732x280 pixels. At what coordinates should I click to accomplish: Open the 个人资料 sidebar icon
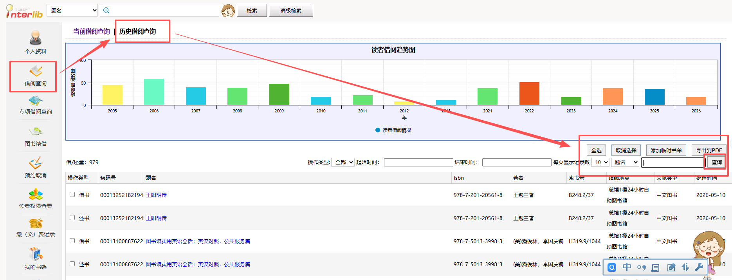[x=36, y=38]
